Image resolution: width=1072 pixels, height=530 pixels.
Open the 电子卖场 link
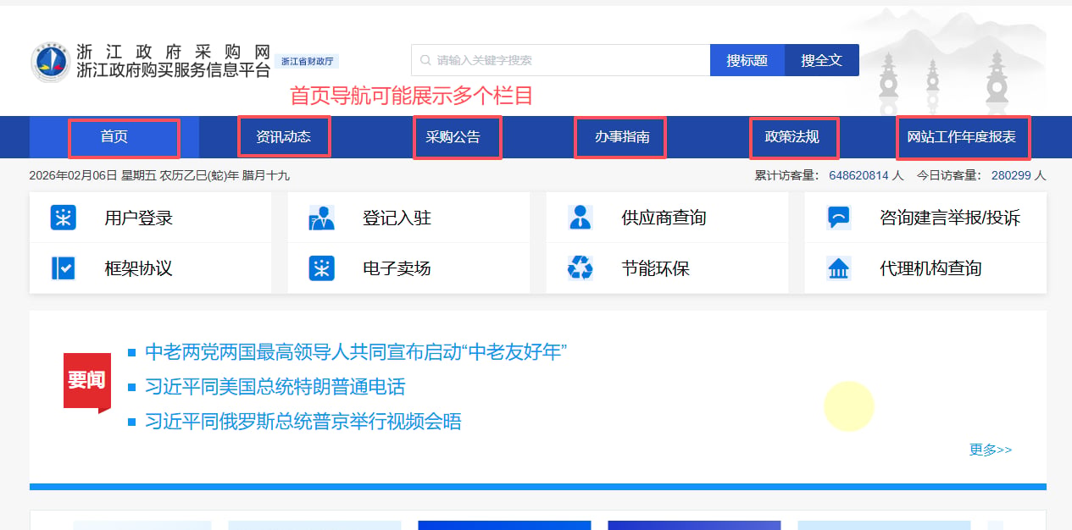(x=397, y=268)
